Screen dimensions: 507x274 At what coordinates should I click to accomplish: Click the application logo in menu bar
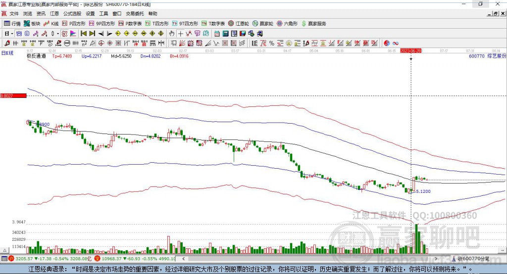tap(4, 13)
